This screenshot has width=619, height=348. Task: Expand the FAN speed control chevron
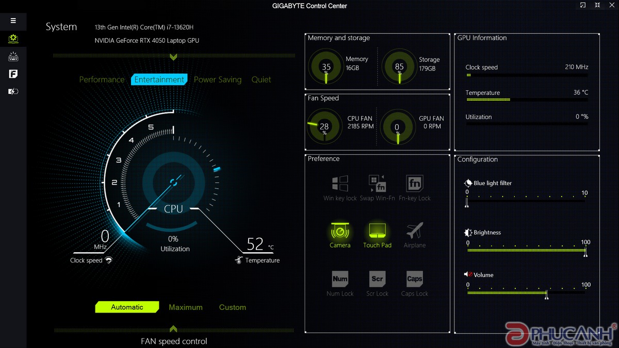tap(173, 329)
